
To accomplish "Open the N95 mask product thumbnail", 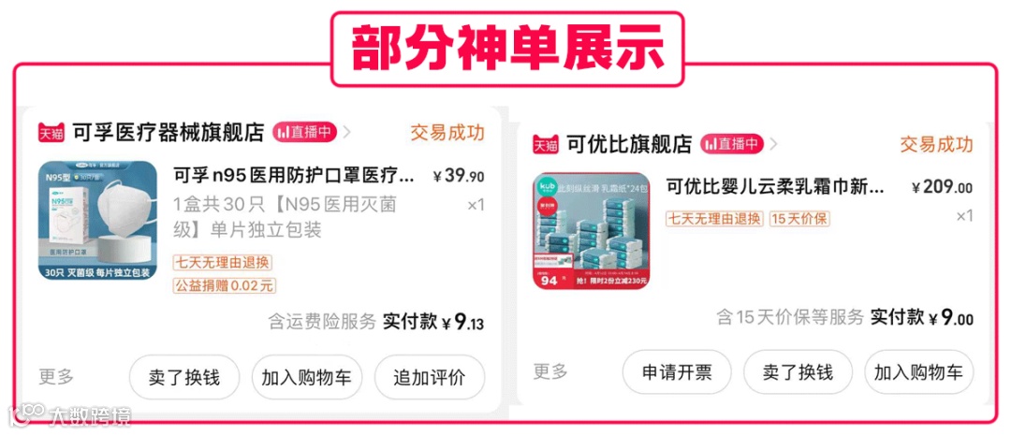I will 98,221.
